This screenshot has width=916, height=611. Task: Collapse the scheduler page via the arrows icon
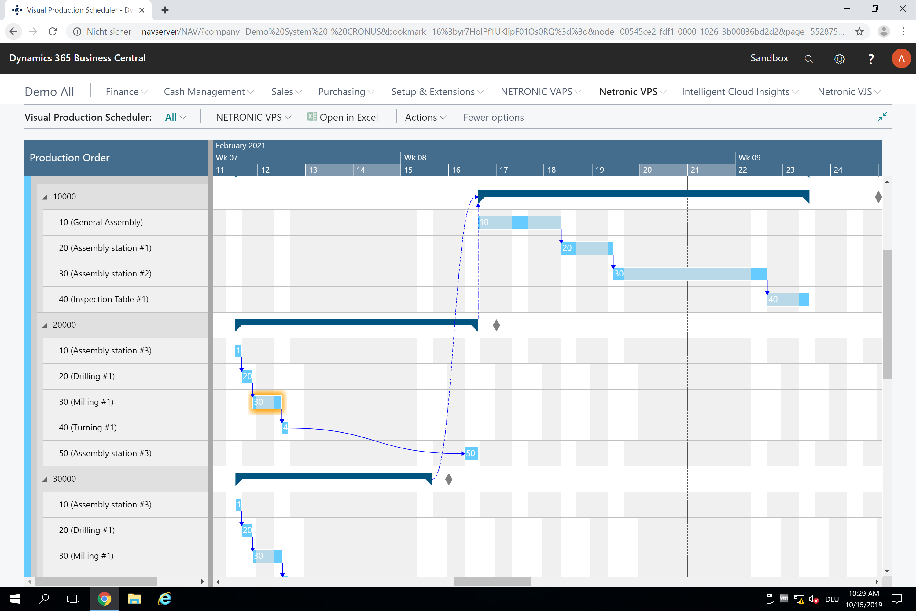[883, 116]
